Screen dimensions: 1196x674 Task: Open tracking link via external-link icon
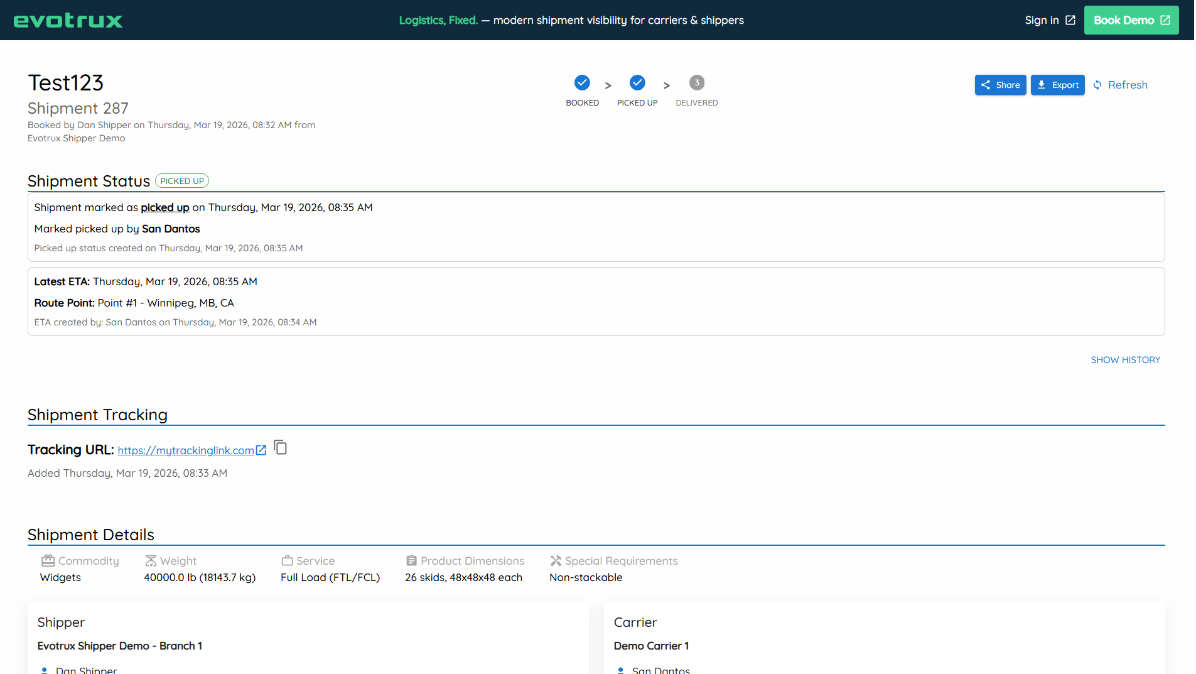[x=261, y=450]
